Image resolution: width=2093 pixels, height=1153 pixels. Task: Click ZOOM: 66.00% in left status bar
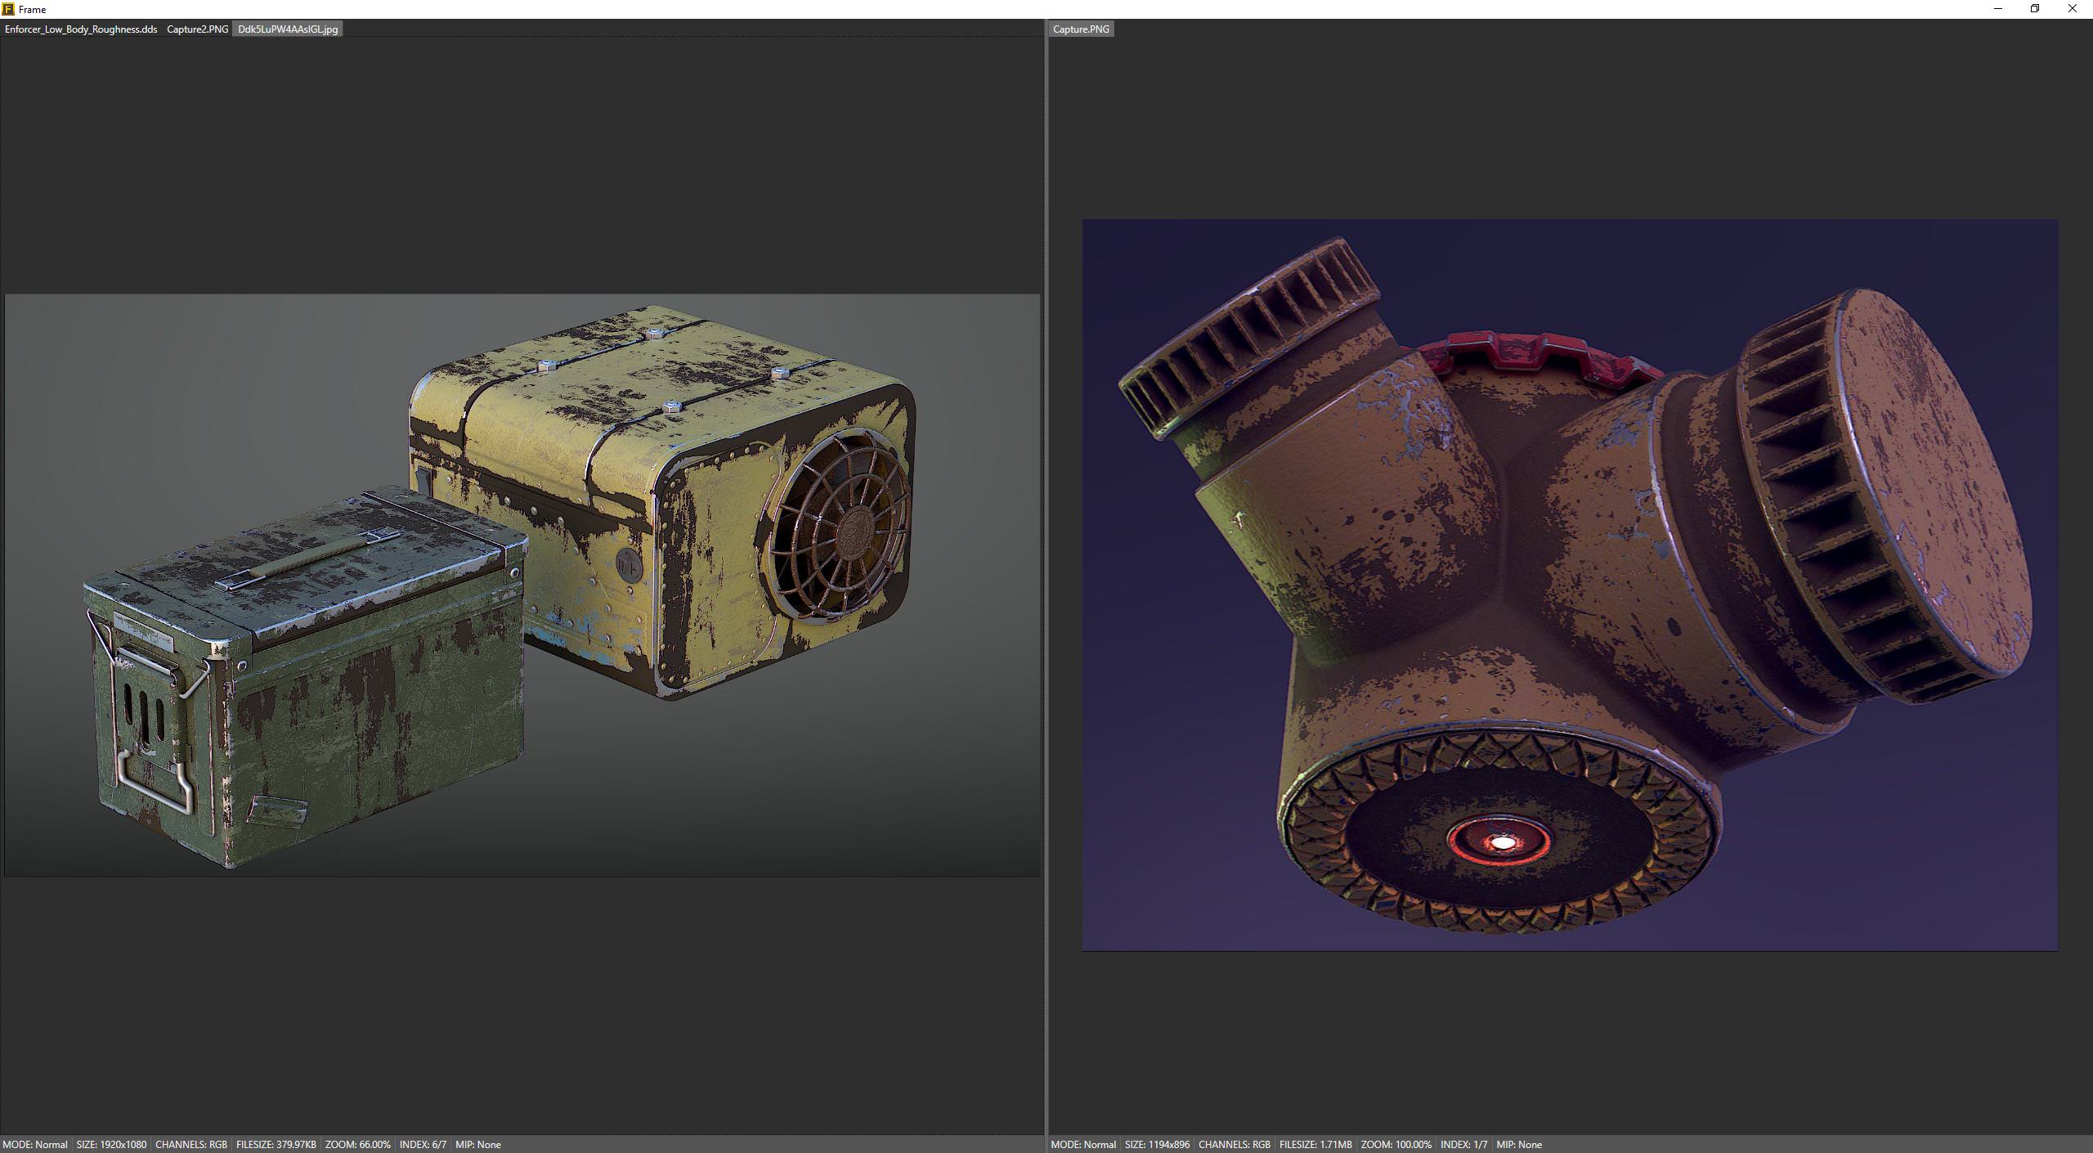[x=357, y=1144]
